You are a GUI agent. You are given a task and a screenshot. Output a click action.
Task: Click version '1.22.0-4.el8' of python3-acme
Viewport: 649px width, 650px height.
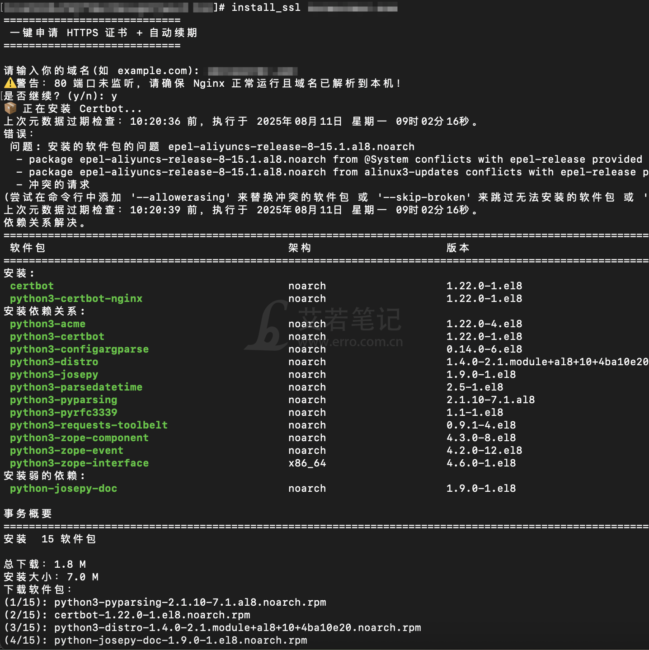pyautogui.click(x=484, y=324)
